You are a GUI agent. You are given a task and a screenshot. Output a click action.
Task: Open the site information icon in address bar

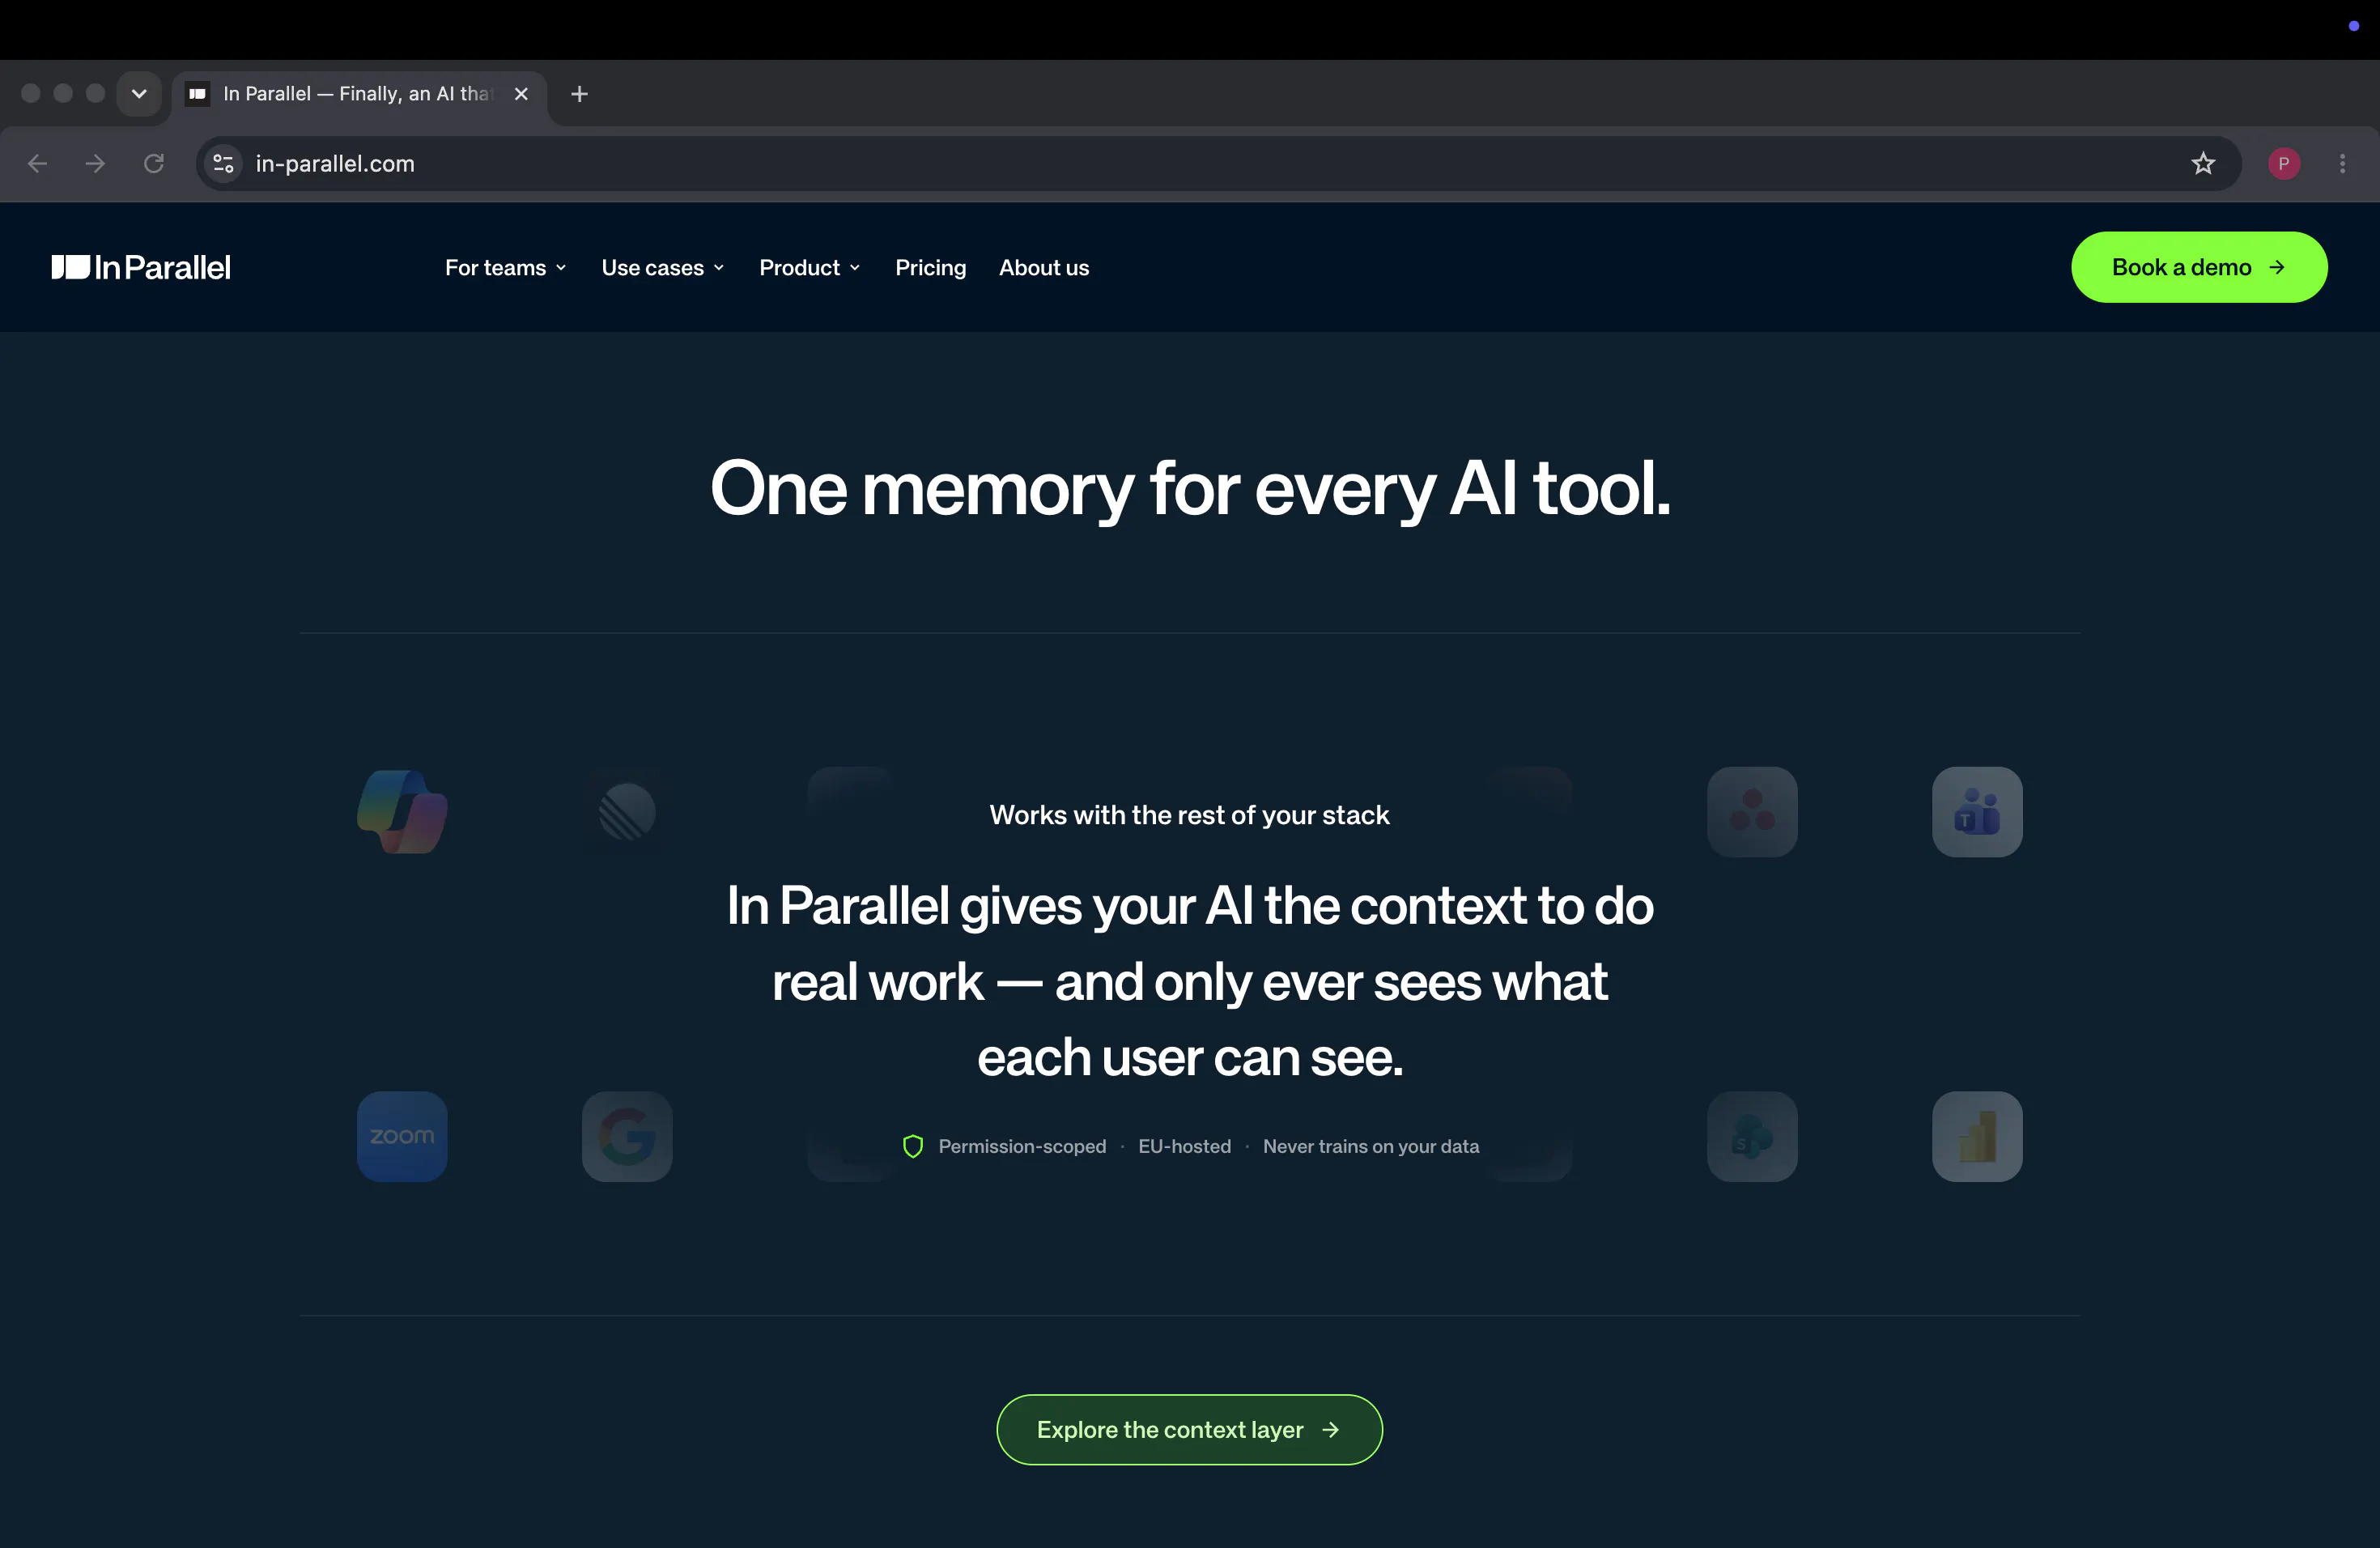pyautogui.click(x=224, y=163)
